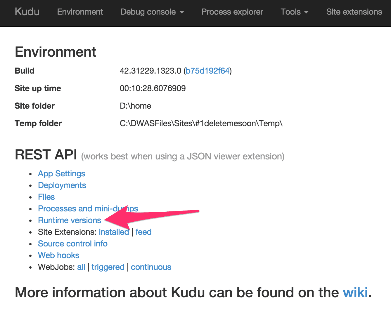Open the App Settings API link
The image size is (391, 313).
point(62,174)
